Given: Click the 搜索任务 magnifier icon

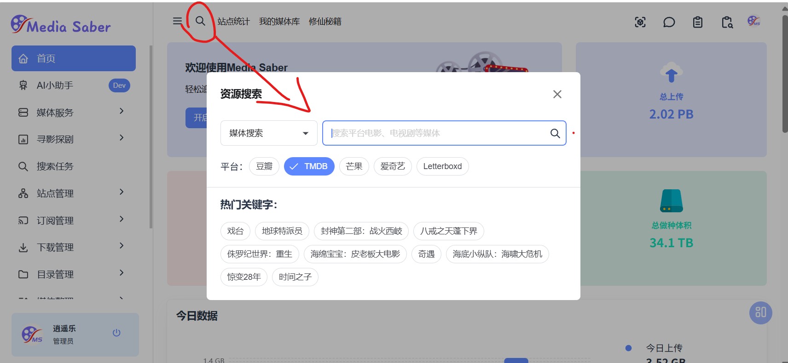Looking at the screenshot, I should pos(23,166).
